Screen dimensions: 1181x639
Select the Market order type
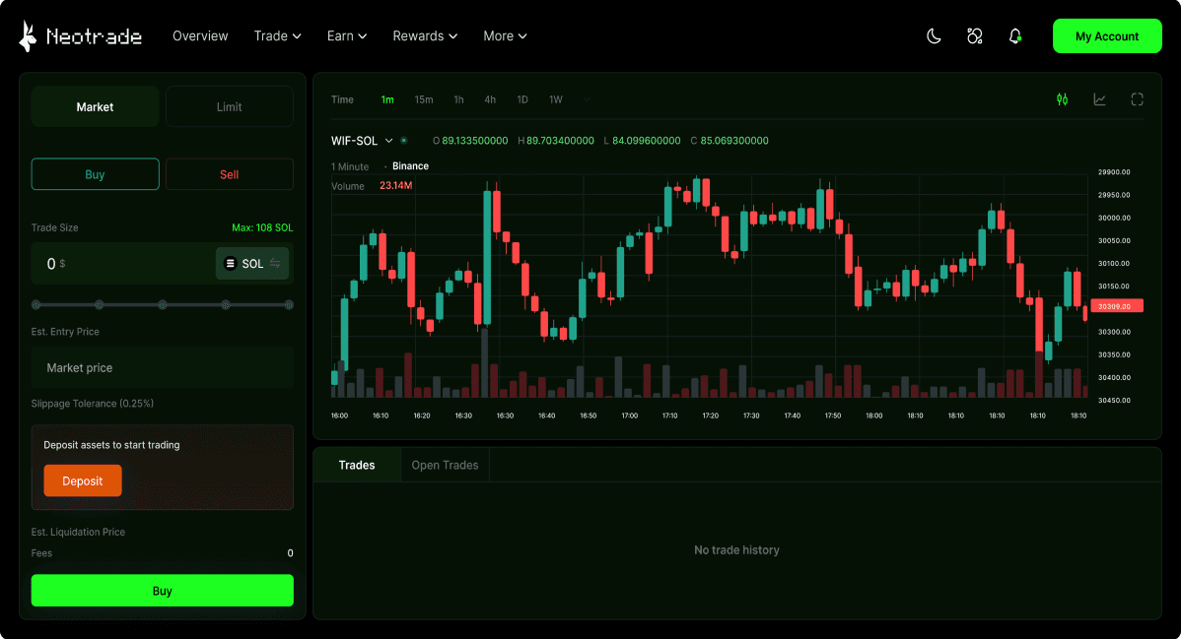pyautogui.click(x=95, y=105)
